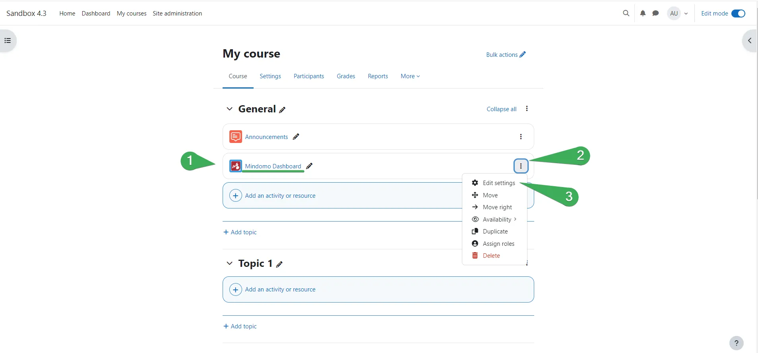Collapse the General section chevron

229,109
